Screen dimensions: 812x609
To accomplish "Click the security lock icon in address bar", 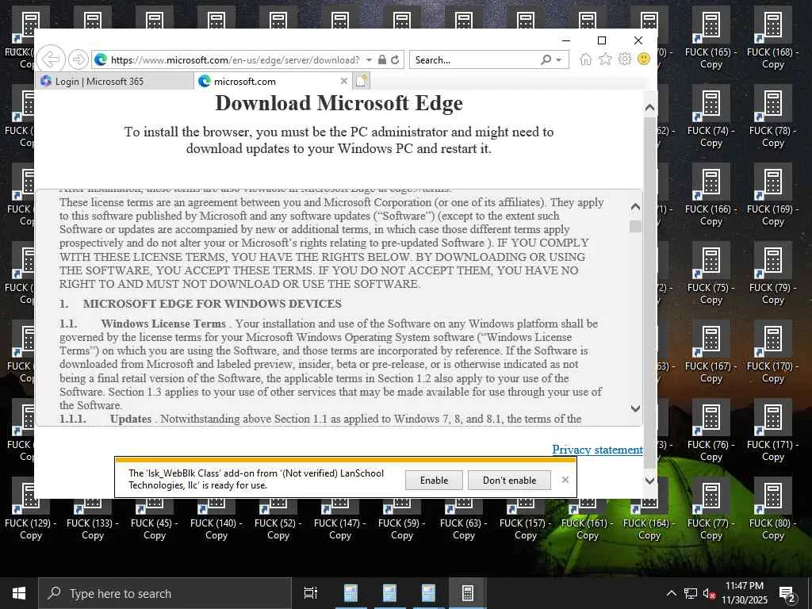I will tap(382, 59).
